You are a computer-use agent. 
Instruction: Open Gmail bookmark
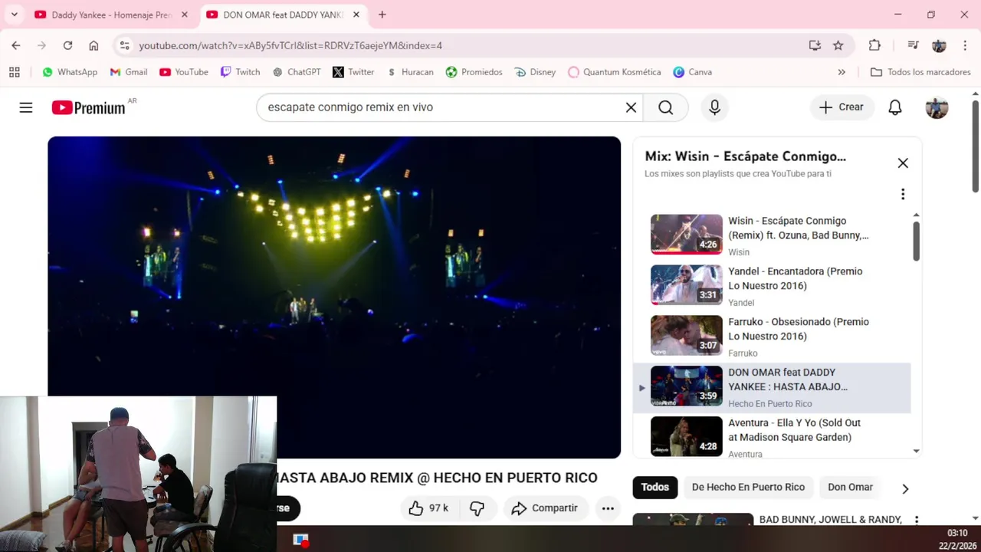click(x=129, y=72)
